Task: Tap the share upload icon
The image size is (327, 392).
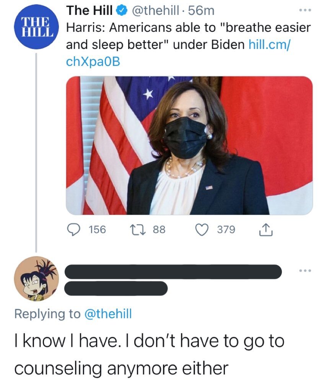Action: tap(265, 229)
